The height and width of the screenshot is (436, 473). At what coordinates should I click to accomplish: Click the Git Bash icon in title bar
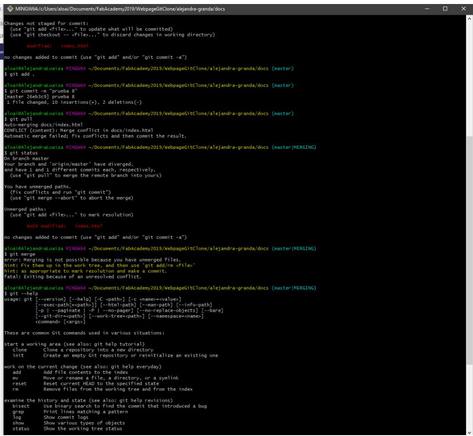[x=10, y=9]
